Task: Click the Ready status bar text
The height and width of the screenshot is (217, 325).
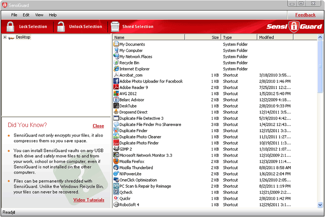Action: point(9,212)
